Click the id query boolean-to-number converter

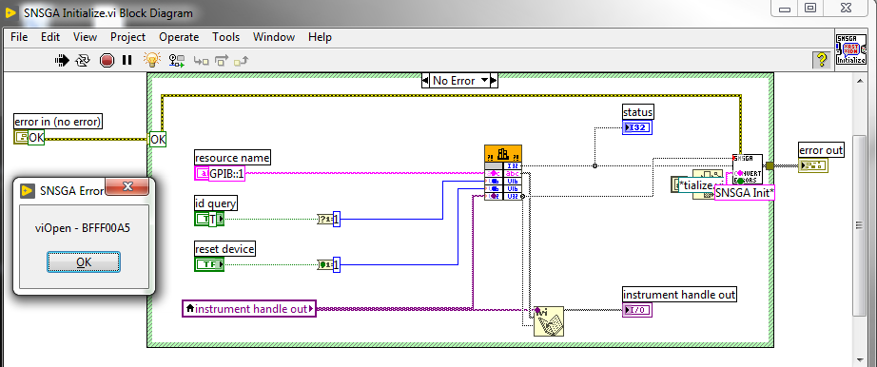click(x=324, y=220)
